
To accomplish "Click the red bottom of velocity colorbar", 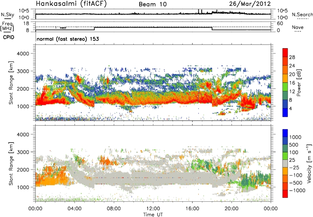I will 285,194.
